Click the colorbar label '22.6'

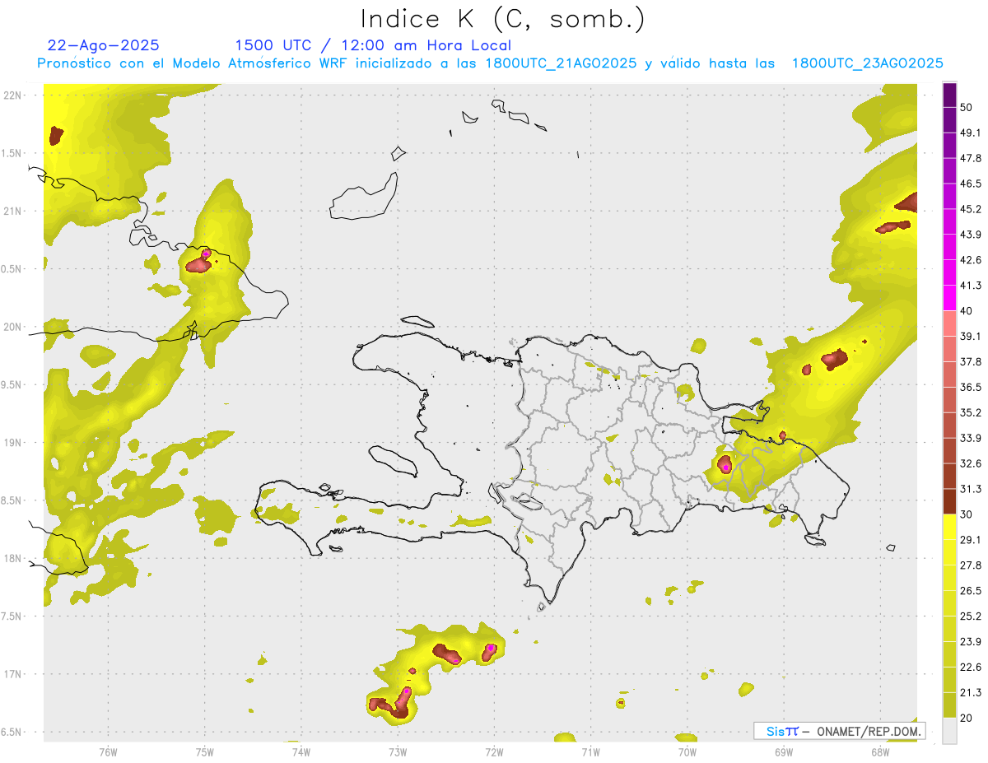tap(971, 668)
